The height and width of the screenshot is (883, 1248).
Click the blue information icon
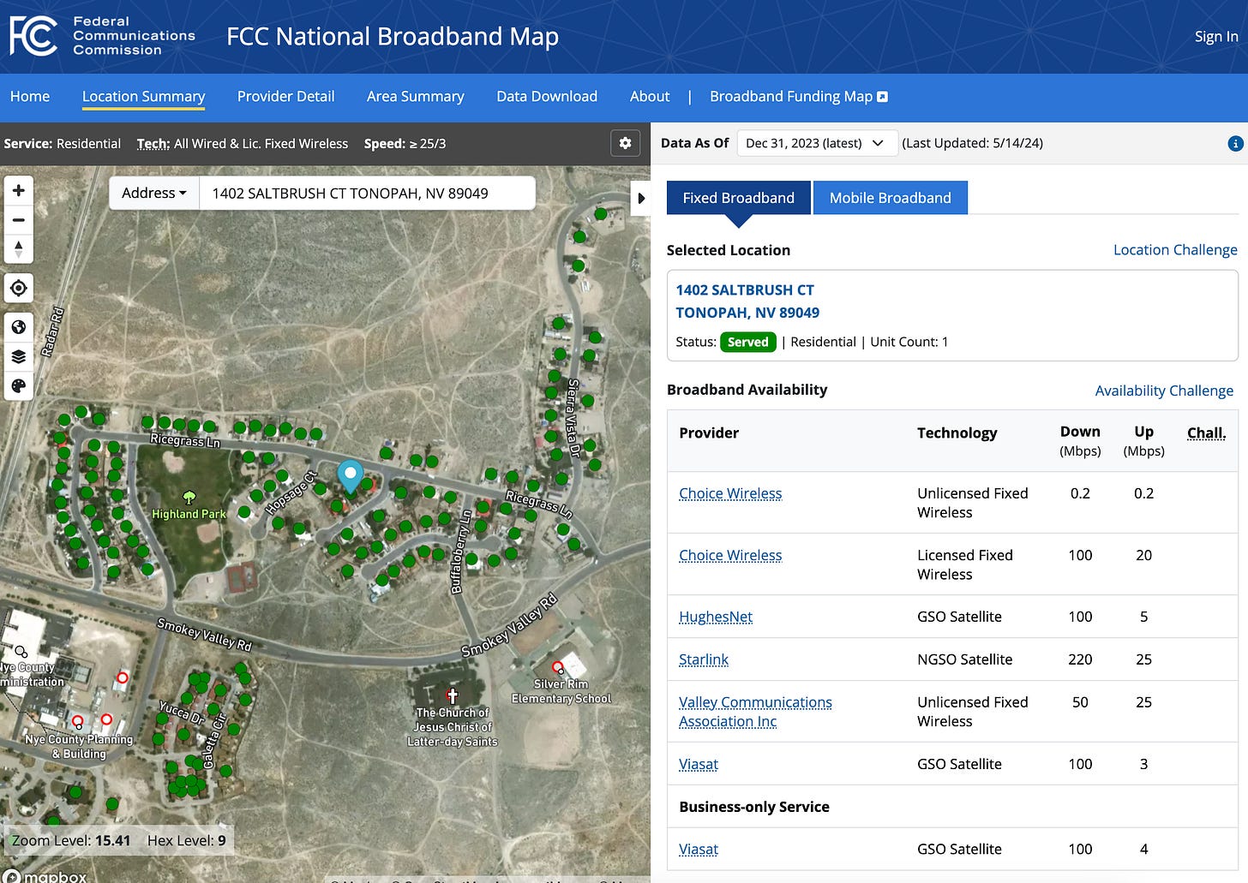click(x=1235, y=144)
